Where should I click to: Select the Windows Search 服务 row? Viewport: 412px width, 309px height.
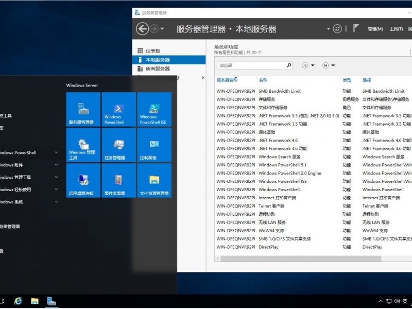(313, 157)
